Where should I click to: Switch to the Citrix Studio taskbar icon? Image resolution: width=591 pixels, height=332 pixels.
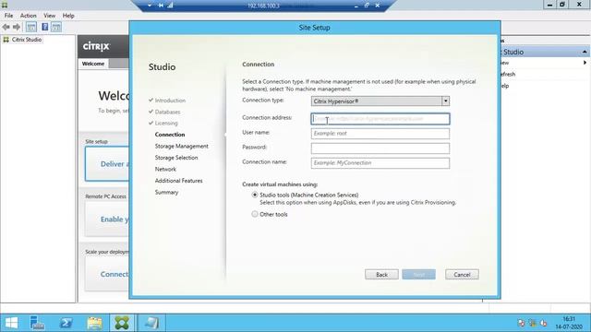(122, 323)
